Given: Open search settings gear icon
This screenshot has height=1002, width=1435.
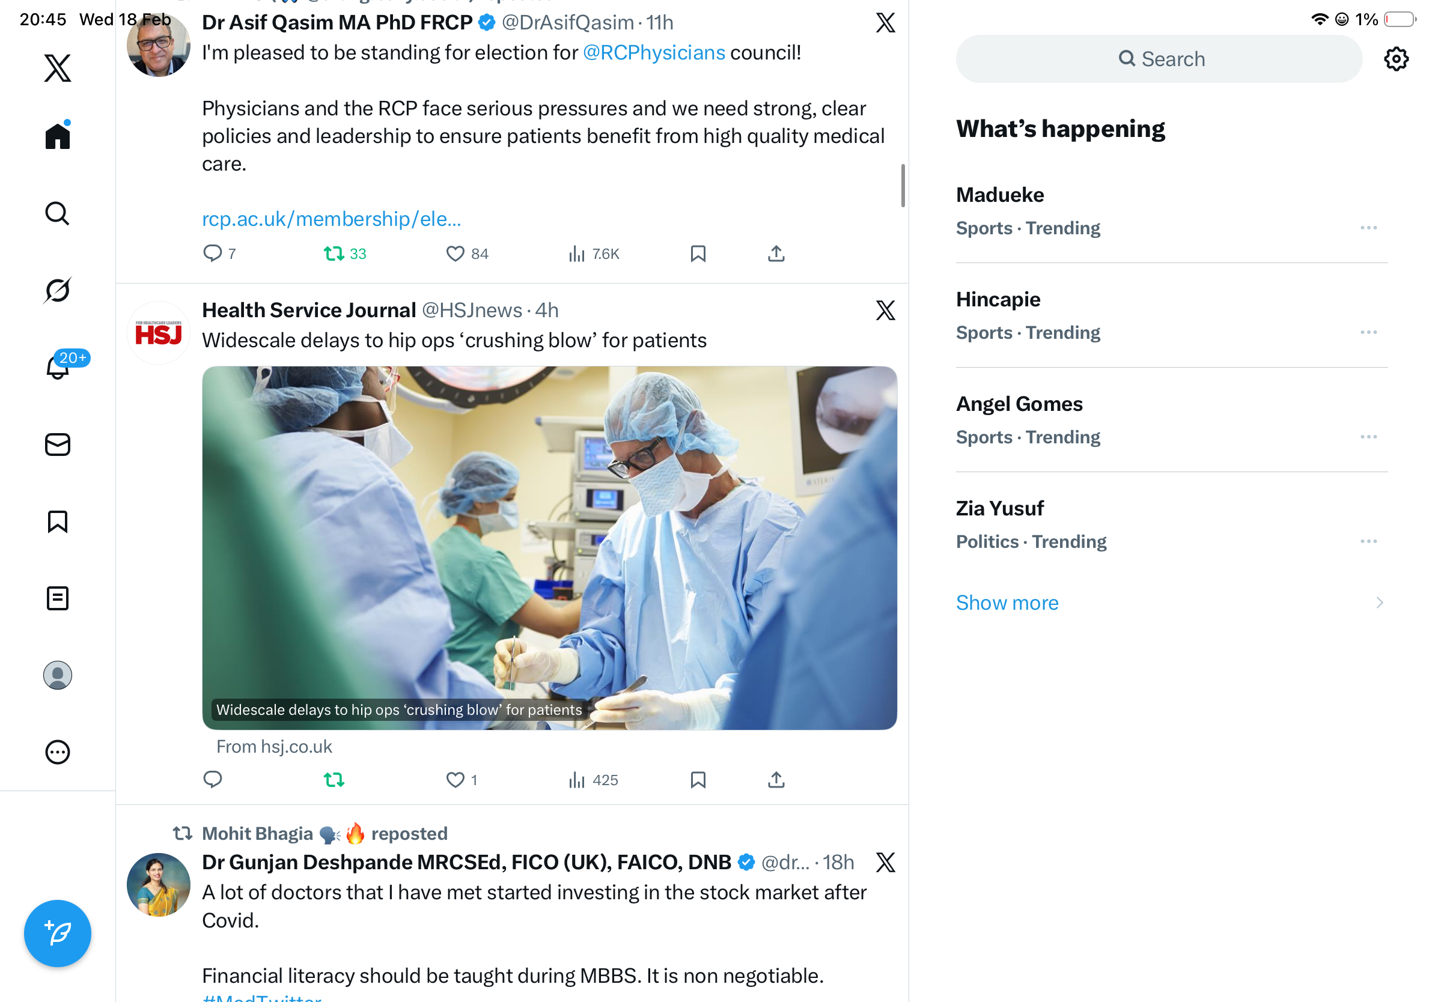Looking at the screenshot, I should [1395, 59].
